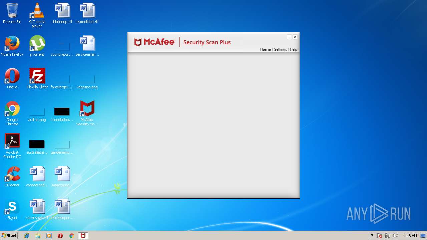Click the McAfee logo in header
This screenshot has height=240, width=427.
pyautogui.click(x=154, y=42)
